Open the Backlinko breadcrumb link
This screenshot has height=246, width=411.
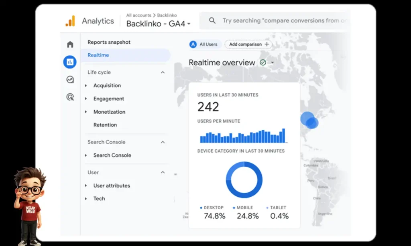(167, 15)
